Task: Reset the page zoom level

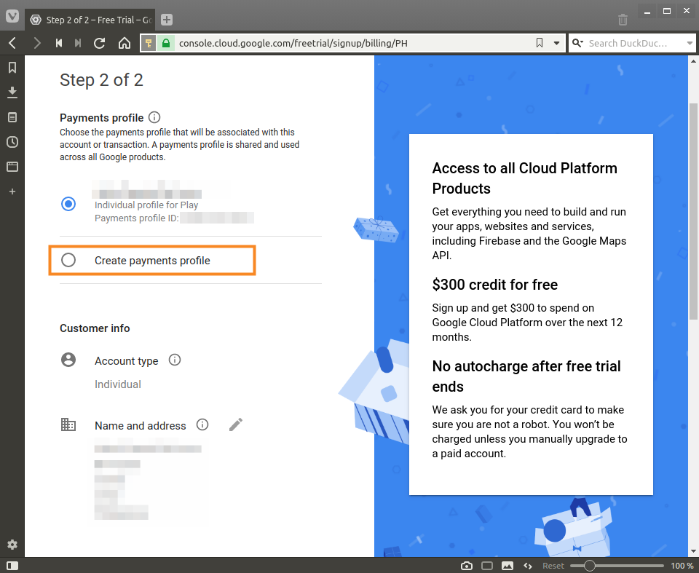Action: pyautogui.click(x=553, y=566)
